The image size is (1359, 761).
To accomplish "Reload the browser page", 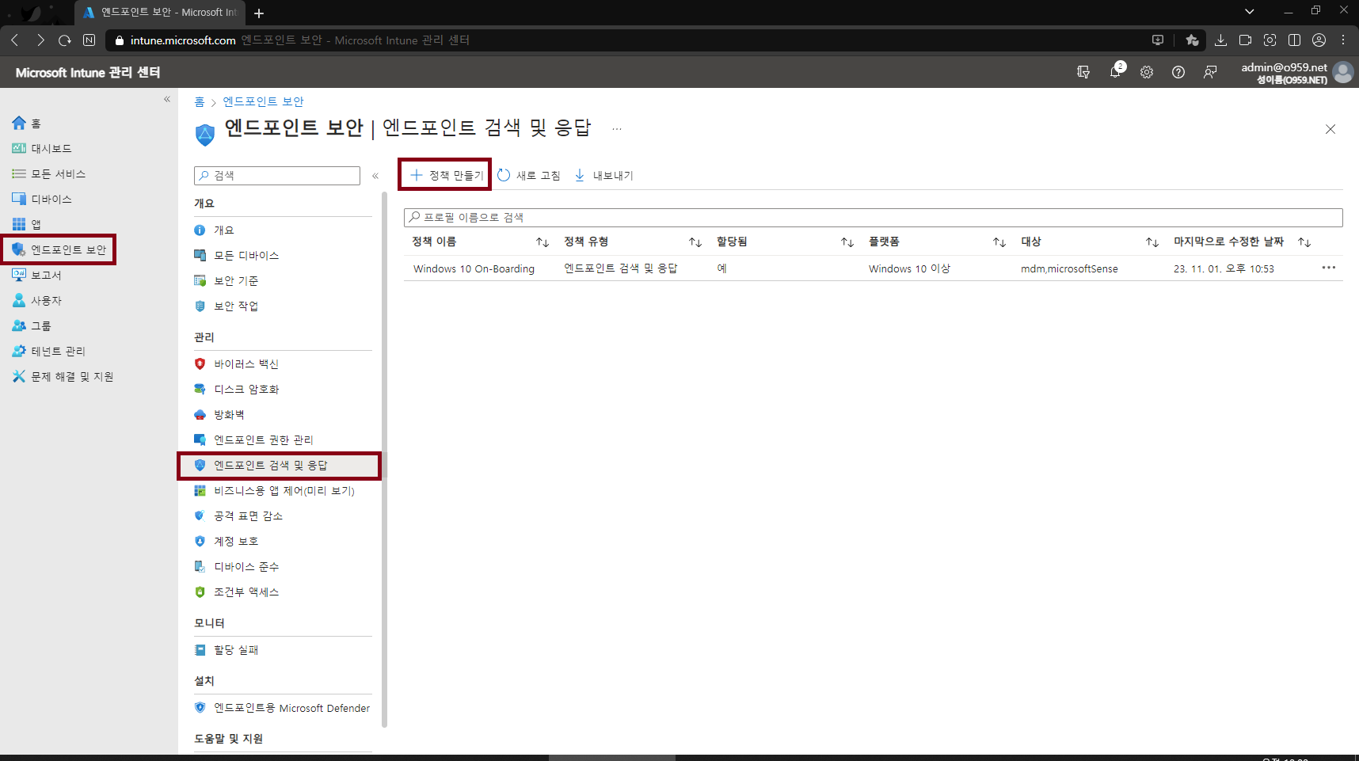I will point(65,40).
